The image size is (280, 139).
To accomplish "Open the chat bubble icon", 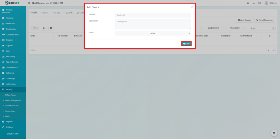I will click(274, 133).
